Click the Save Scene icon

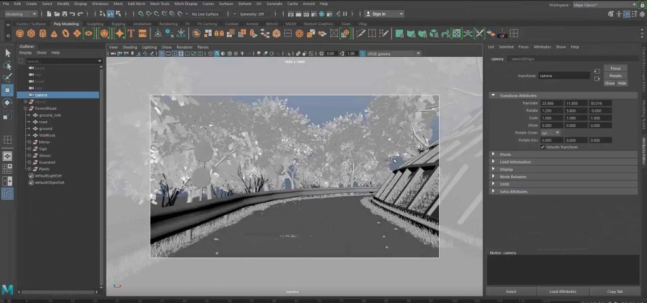64,14
